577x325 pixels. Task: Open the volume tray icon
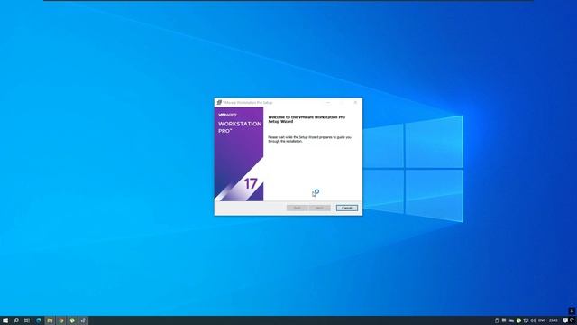(x=533, y=320)
